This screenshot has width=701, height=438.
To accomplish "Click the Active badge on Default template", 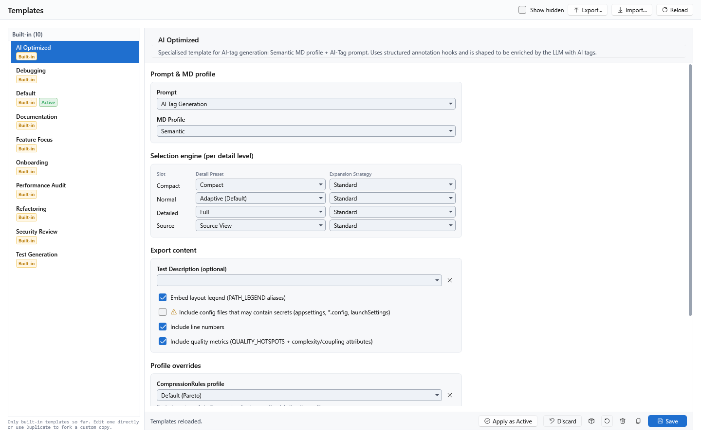I will [48, 102].
